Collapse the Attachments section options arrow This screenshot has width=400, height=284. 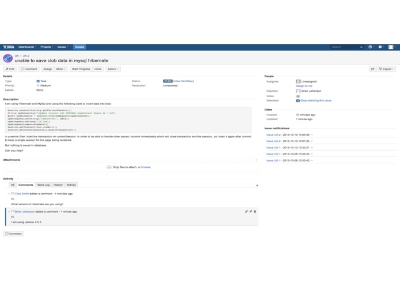coord(257,160)
